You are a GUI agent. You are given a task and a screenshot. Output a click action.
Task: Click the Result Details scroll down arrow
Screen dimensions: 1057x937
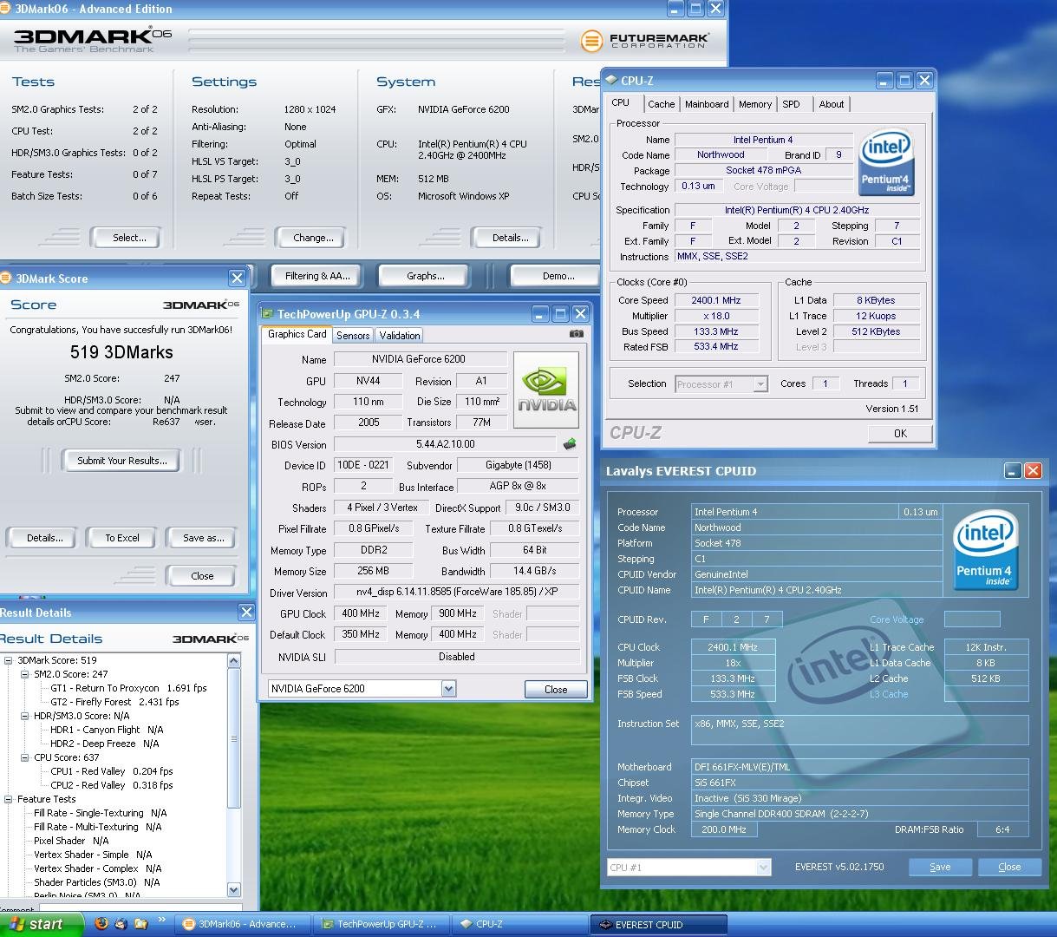(233, 889)
